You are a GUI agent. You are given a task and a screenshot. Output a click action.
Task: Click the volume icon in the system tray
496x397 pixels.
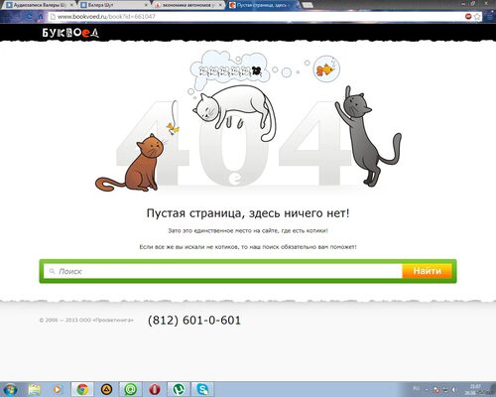point(454,390)
